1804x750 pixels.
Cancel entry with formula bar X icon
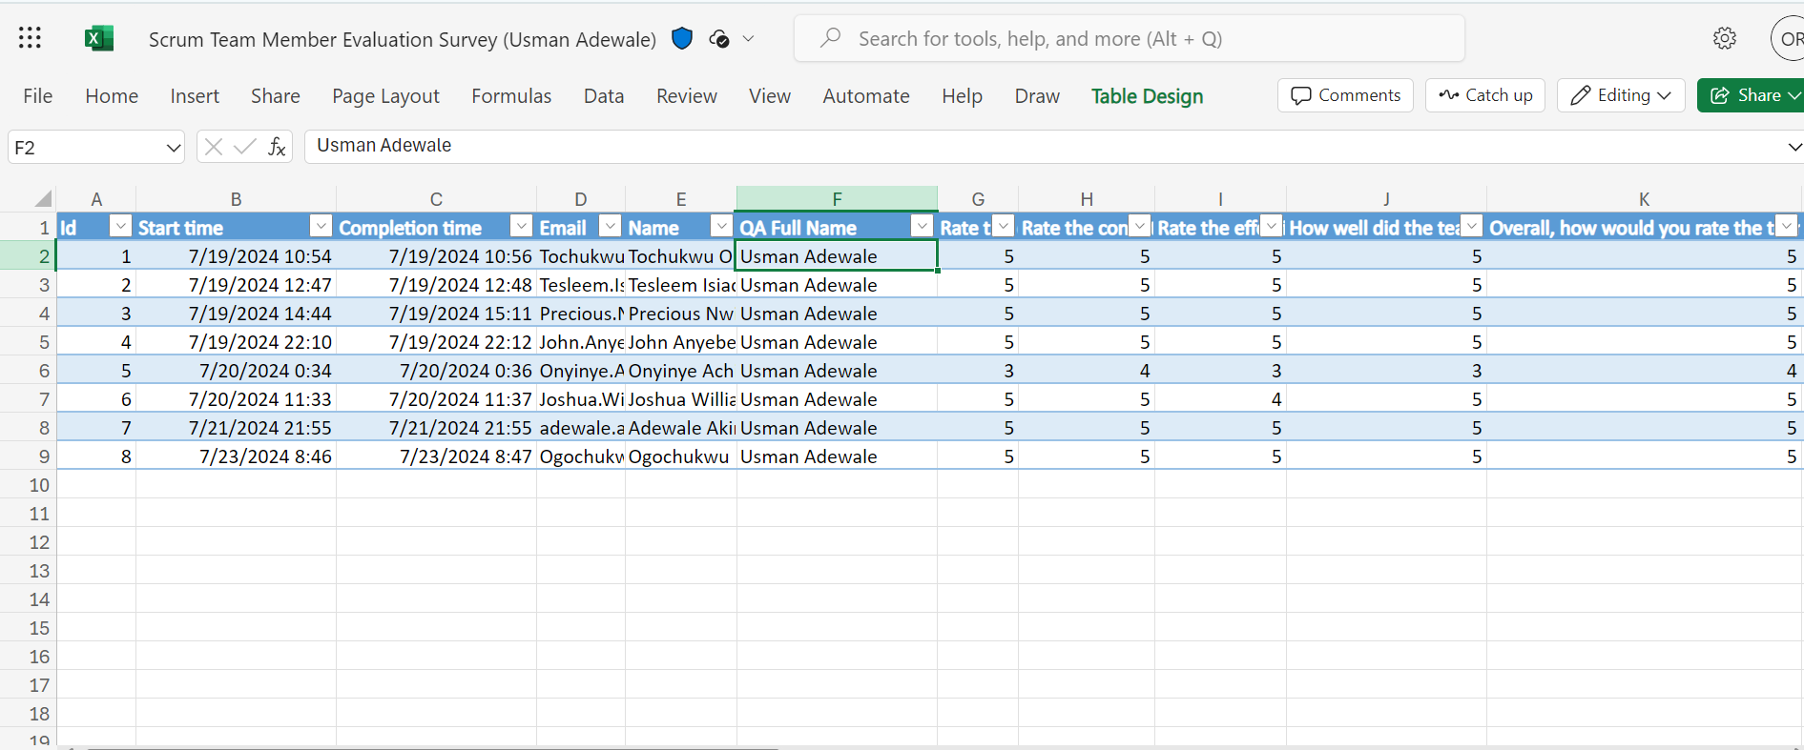(214, 147)
